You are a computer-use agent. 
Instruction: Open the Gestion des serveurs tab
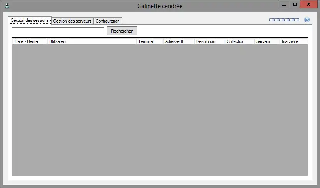pyautogui.click(x=72, y=21)
